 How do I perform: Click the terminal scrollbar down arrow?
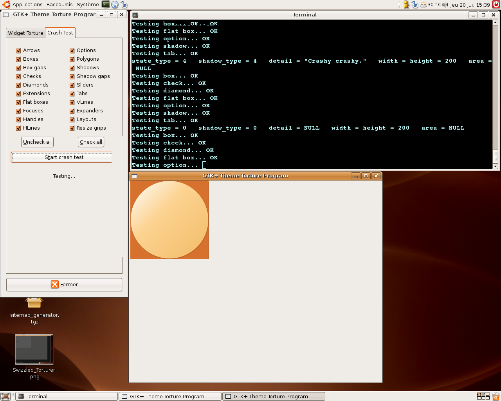coord(495,166)
